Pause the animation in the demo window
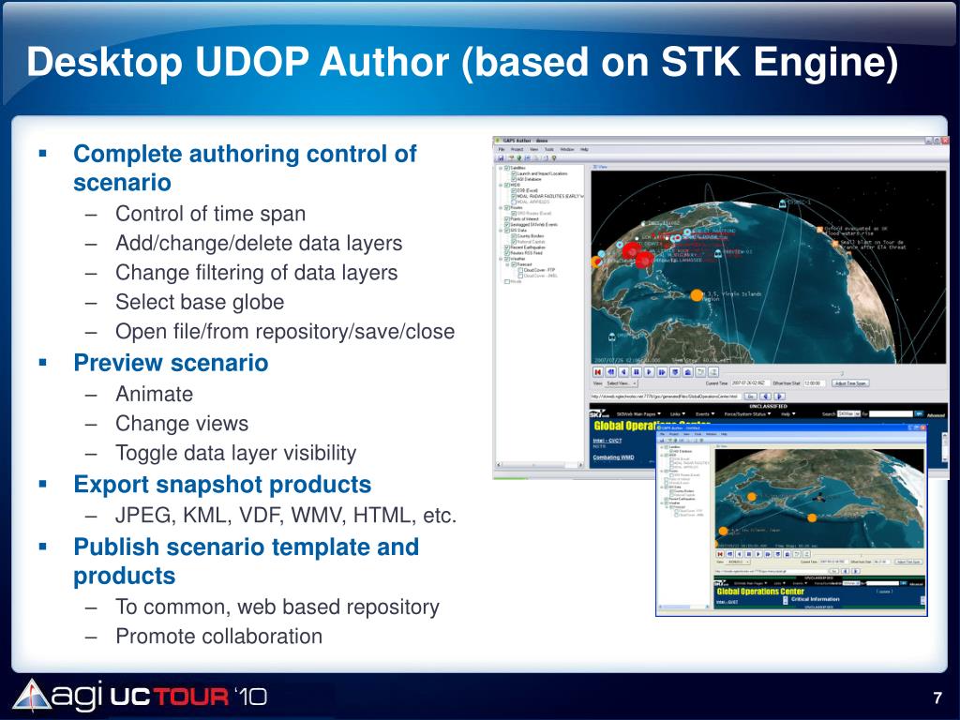The image size is (960, 720). [637, 372]
